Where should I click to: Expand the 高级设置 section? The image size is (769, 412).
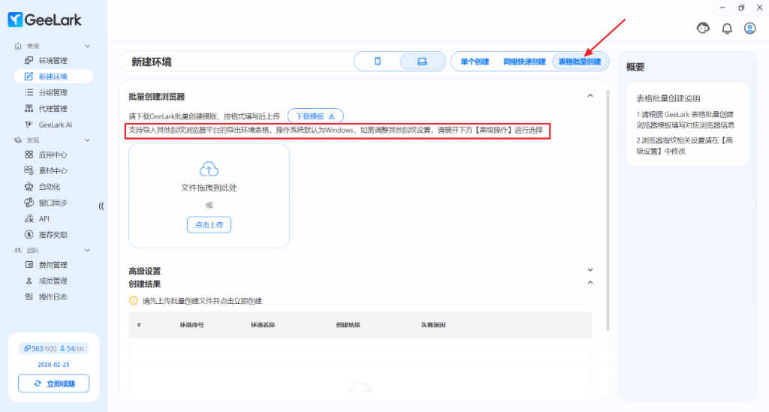click(590, 270)
